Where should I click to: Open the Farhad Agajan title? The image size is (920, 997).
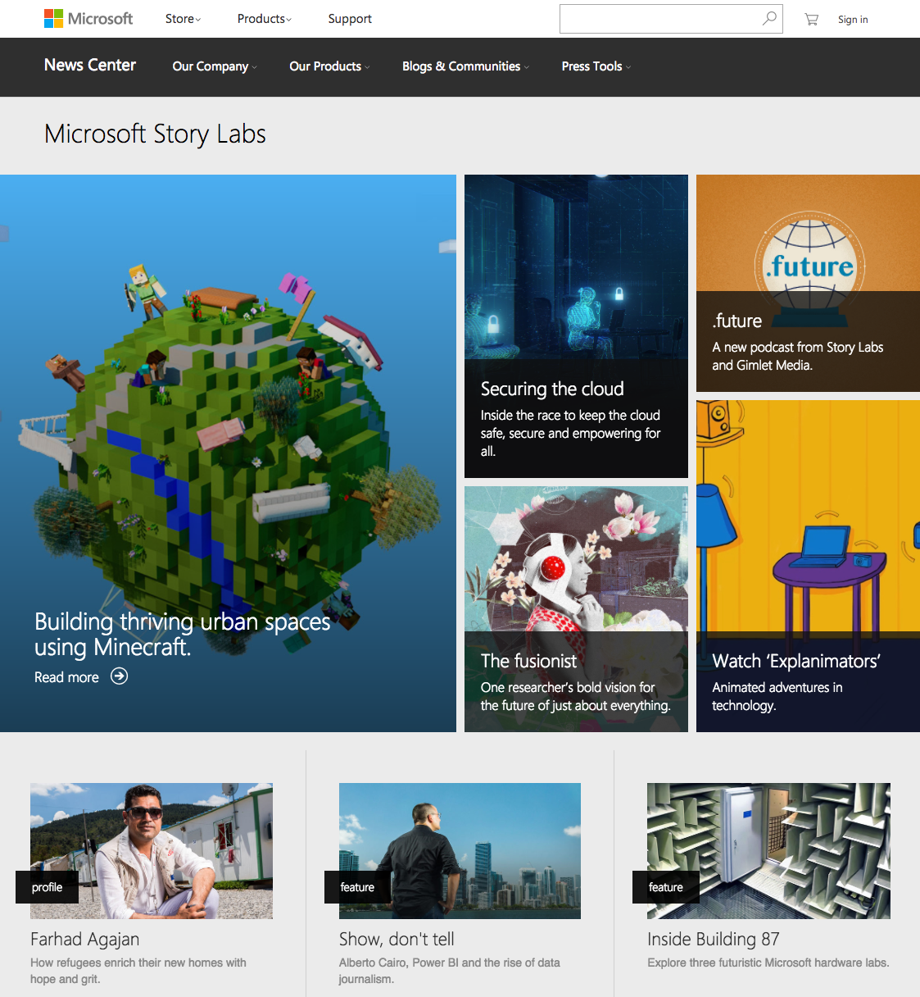click(84, 939)
